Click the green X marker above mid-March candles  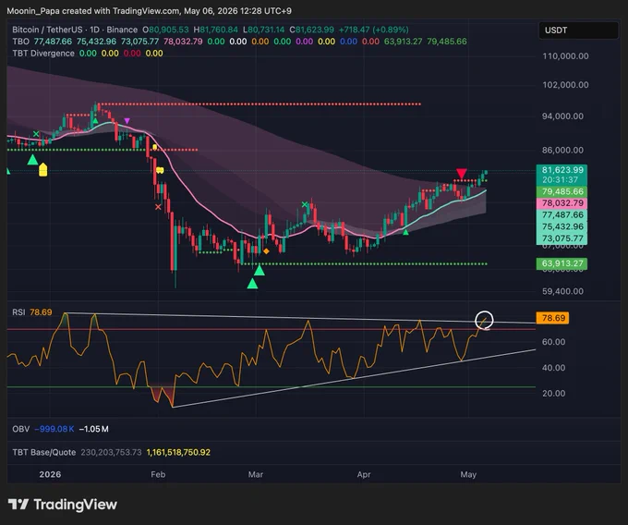pos(305,204)
